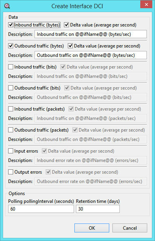Enable Output errors checkbox
The image size is (155, 241).
pos(10,172)
